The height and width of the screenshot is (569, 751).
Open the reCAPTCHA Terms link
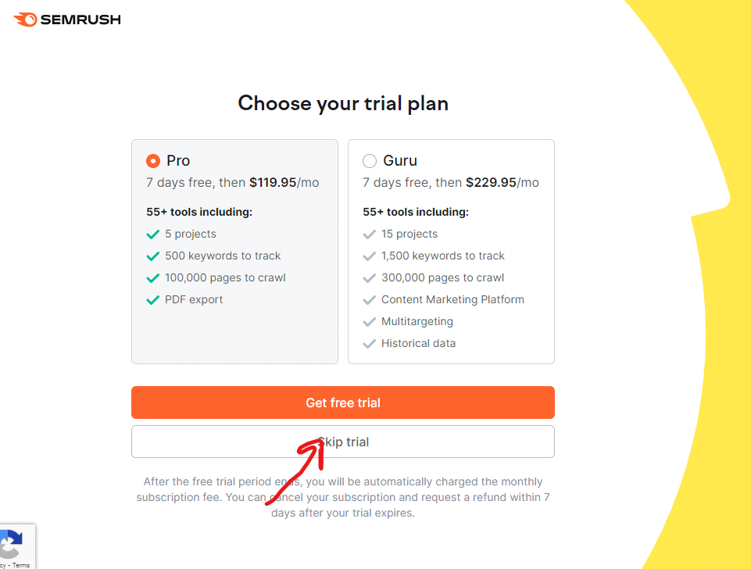click(21, 565)
